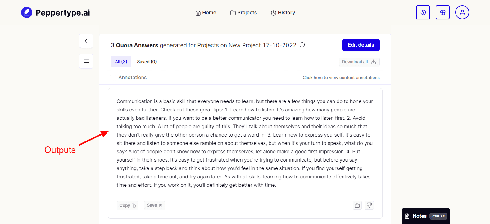
Task: Click the Peppertype.ai feather logo
Action: (27, 13)
